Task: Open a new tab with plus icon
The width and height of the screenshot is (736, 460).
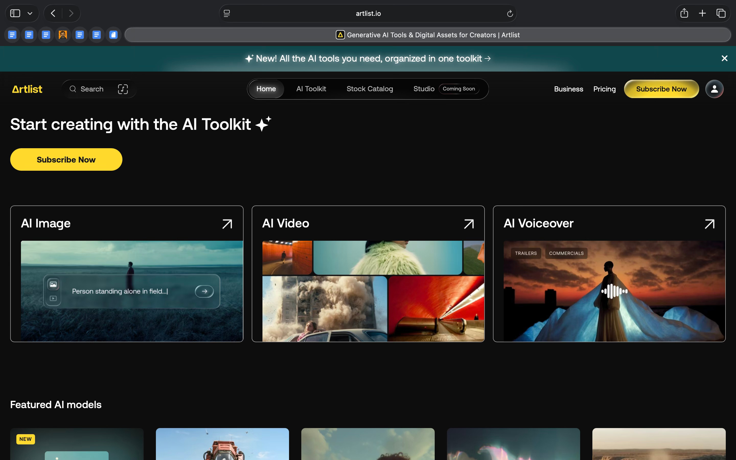Action: pos(702,13)
